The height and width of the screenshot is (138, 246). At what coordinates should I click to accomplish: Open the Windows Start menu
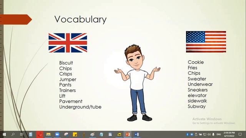tap(4, 135)
